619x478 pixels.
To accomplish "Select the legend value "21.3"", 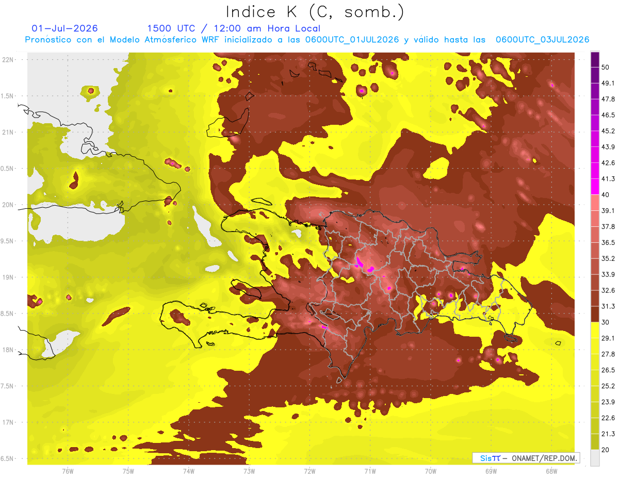I will pyautogui.click(x=608, y=434).
